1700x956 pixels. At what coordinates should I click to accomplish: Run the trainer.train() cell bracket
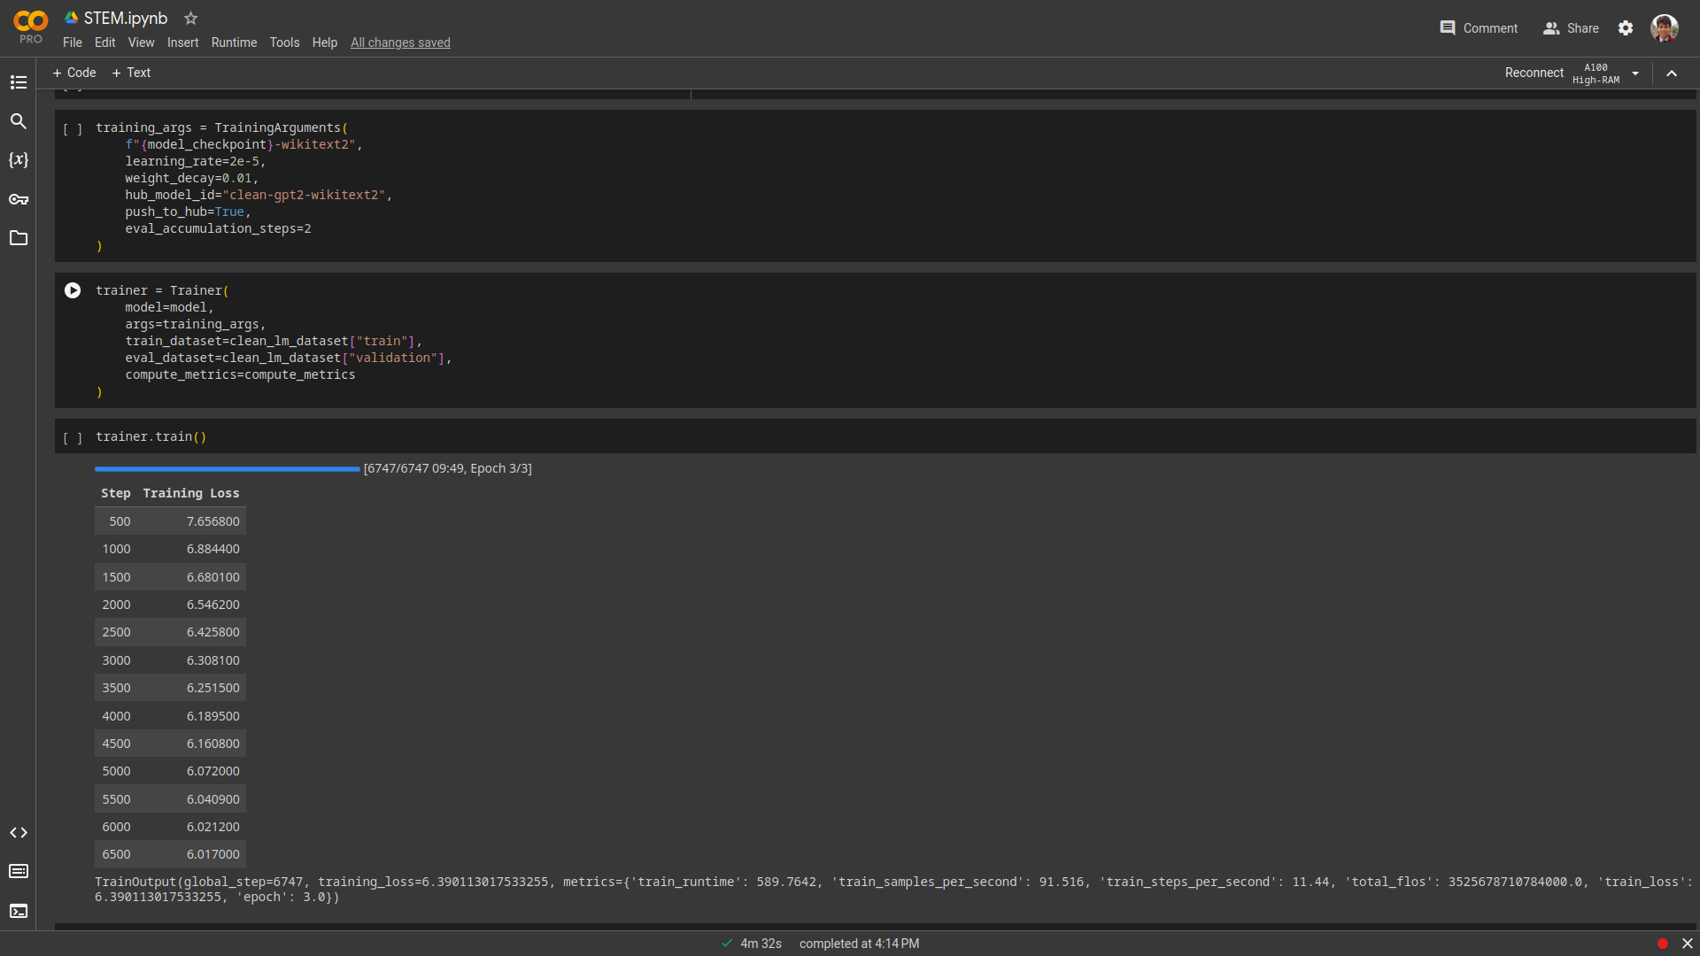click(73, 438)
